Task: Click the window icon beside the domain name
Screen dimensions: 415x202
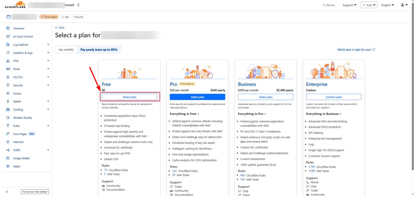Action: (9, 17)
